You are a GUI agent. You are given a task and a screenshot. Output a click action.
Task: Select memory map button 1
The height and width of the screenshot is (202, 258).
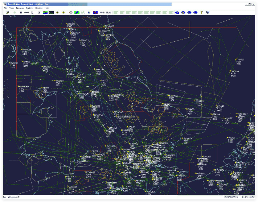(116, 12)
